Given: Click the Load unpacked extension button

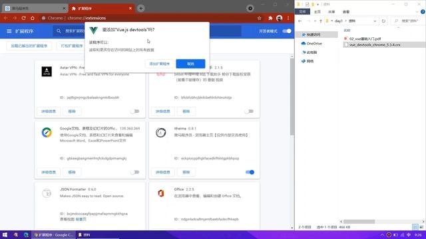Looking at the screenshot, I should (29, 46).
